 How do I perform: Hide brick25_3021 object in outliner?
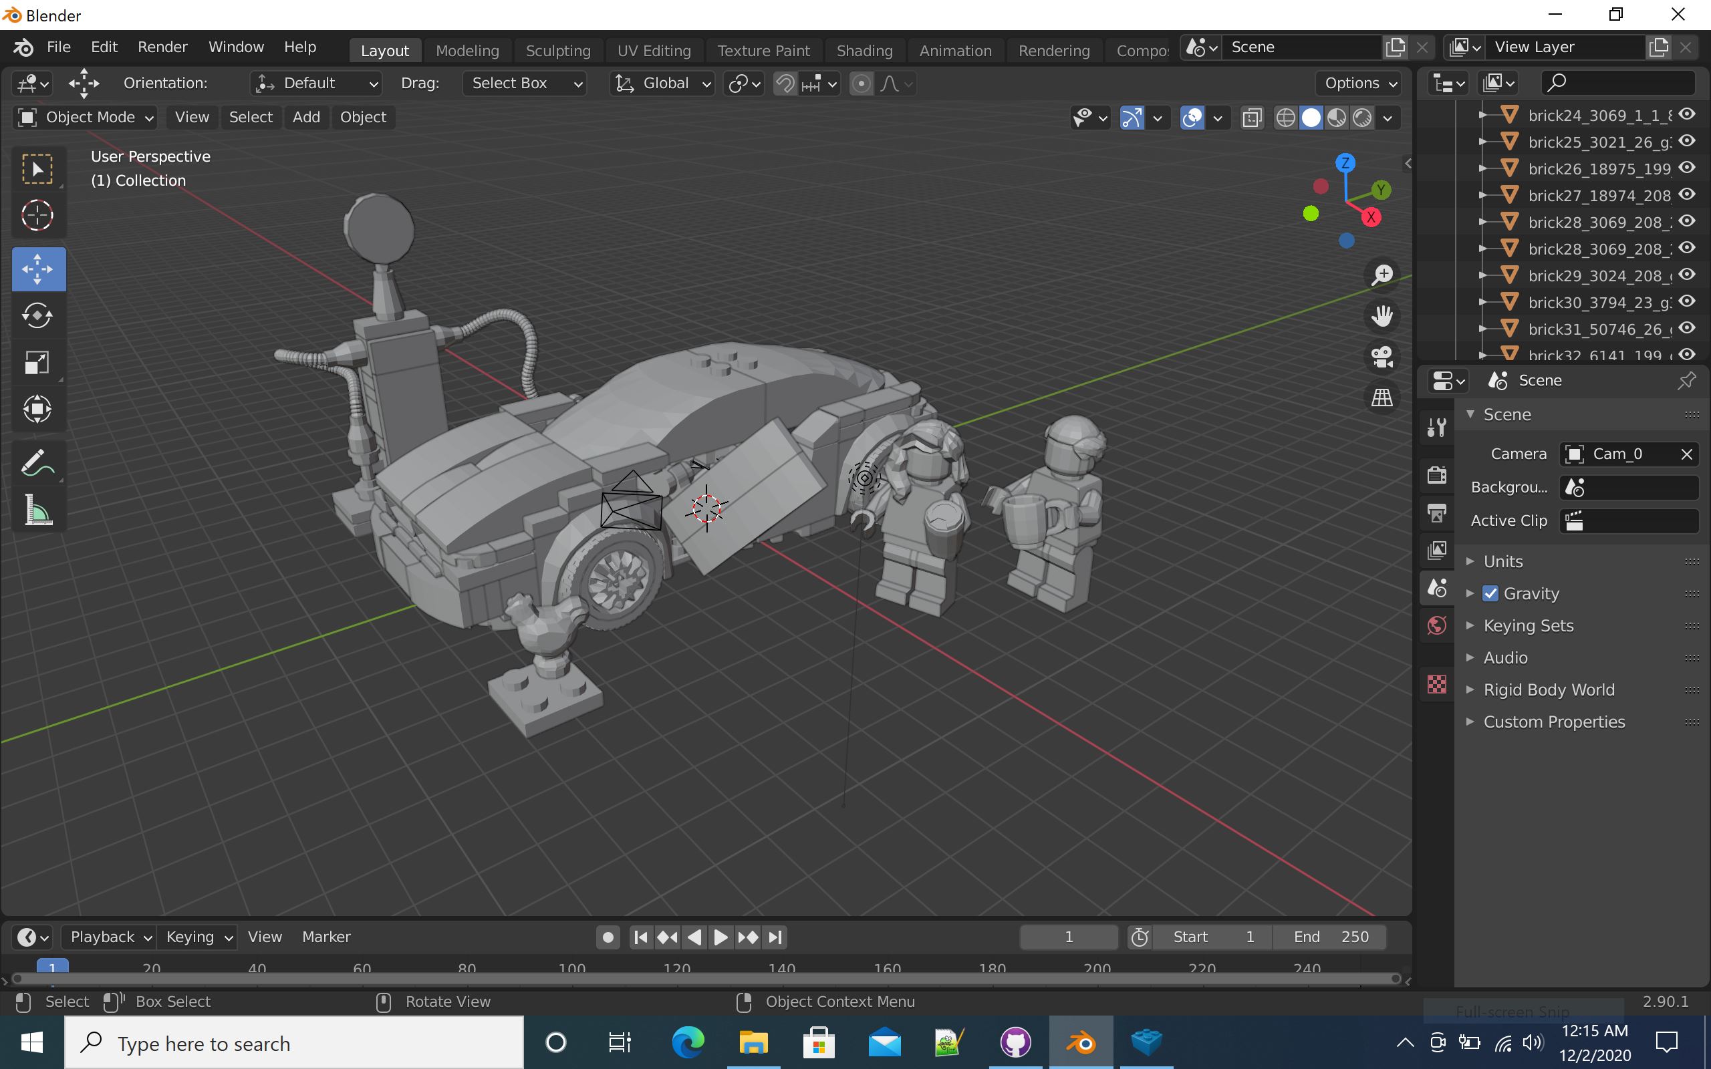coord(1687,142)
